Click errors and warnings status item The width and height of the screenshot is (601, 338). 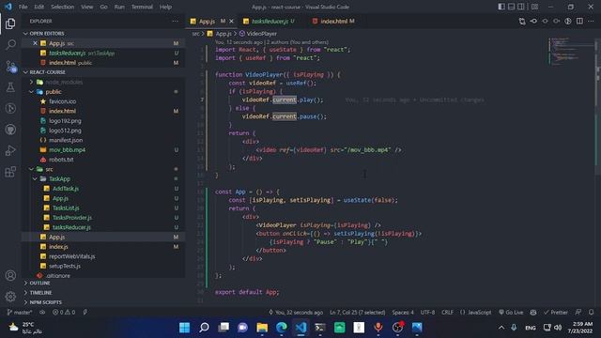[x=64, y=313]
